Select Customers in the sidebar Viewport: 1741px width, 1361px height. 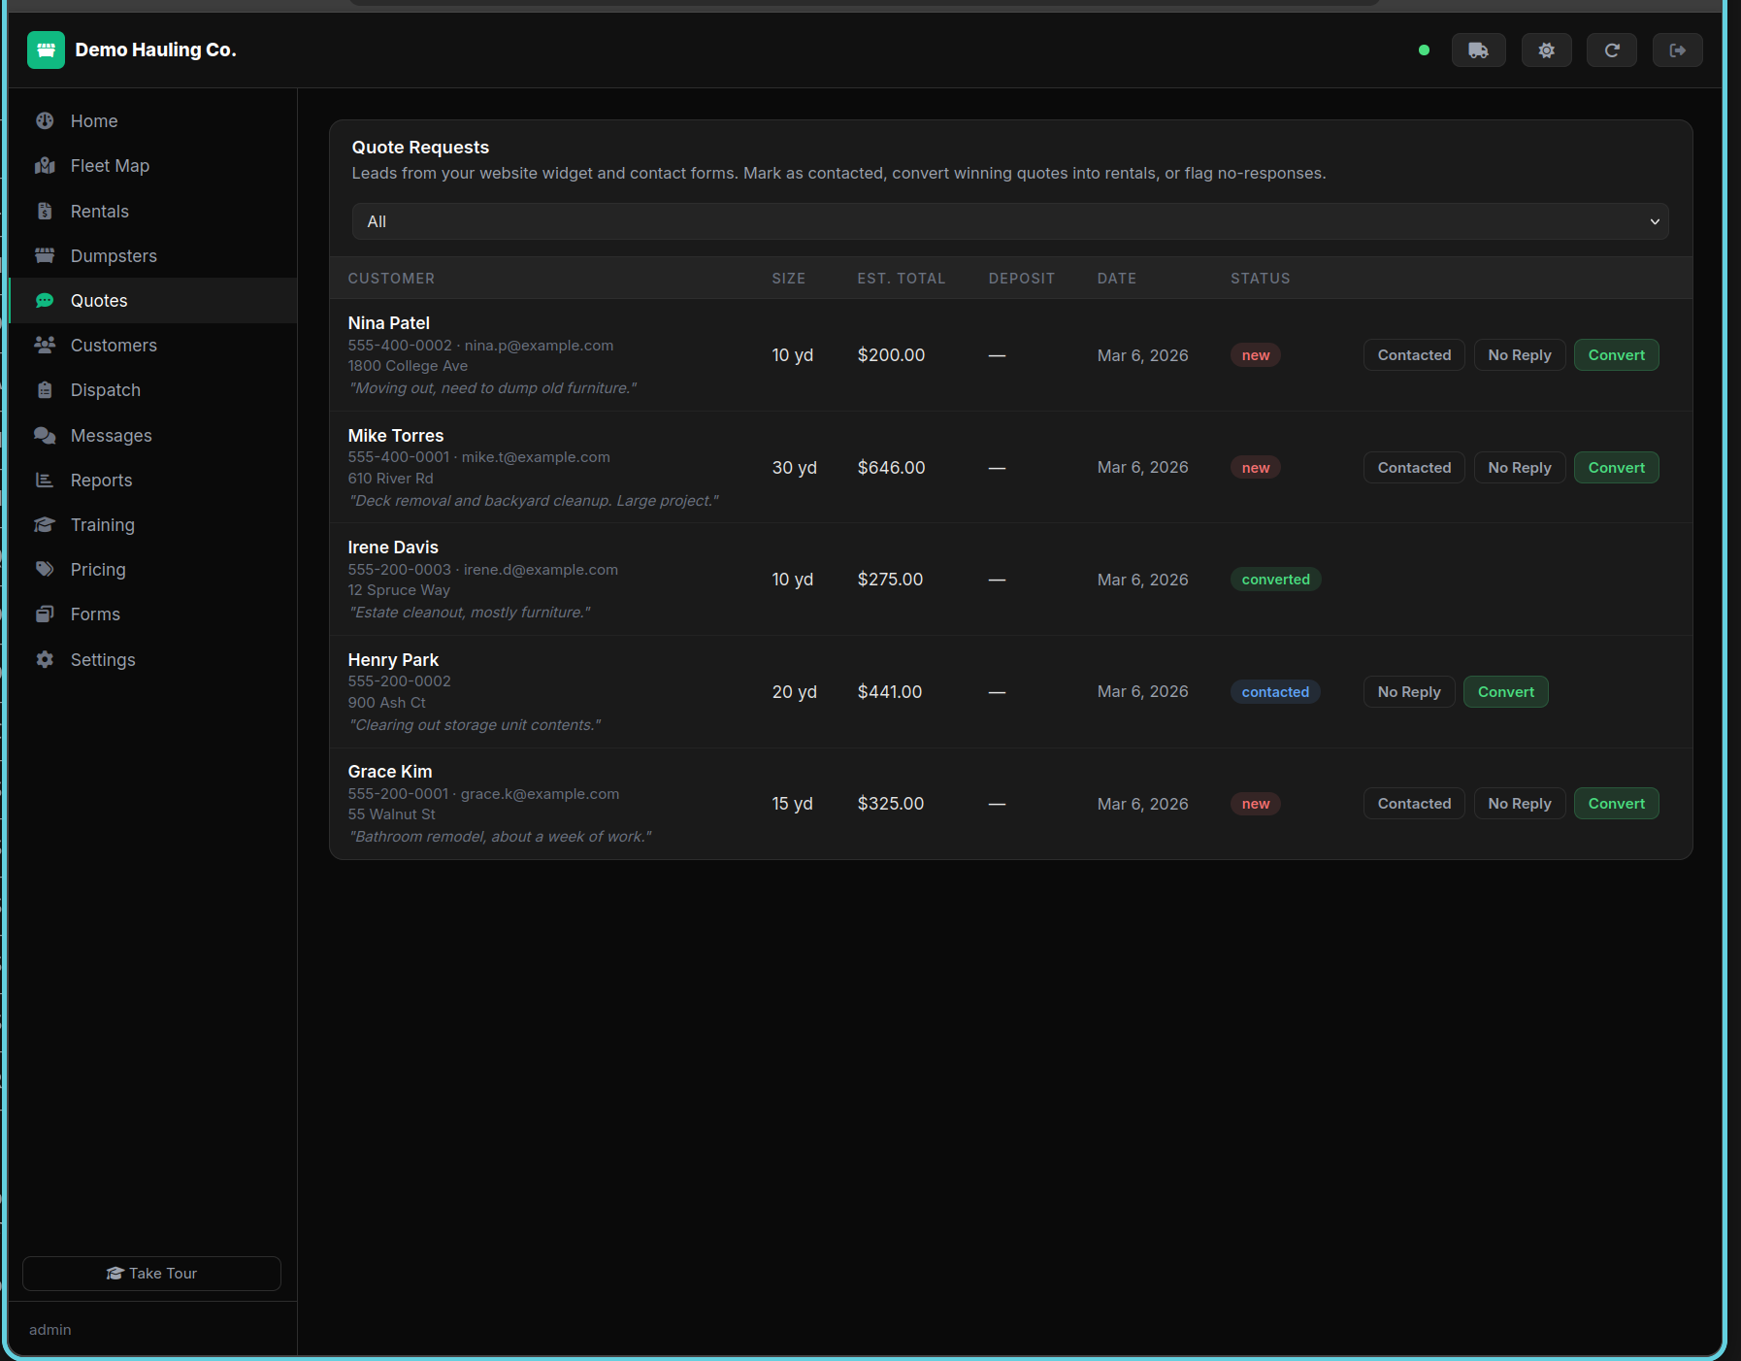114,346
